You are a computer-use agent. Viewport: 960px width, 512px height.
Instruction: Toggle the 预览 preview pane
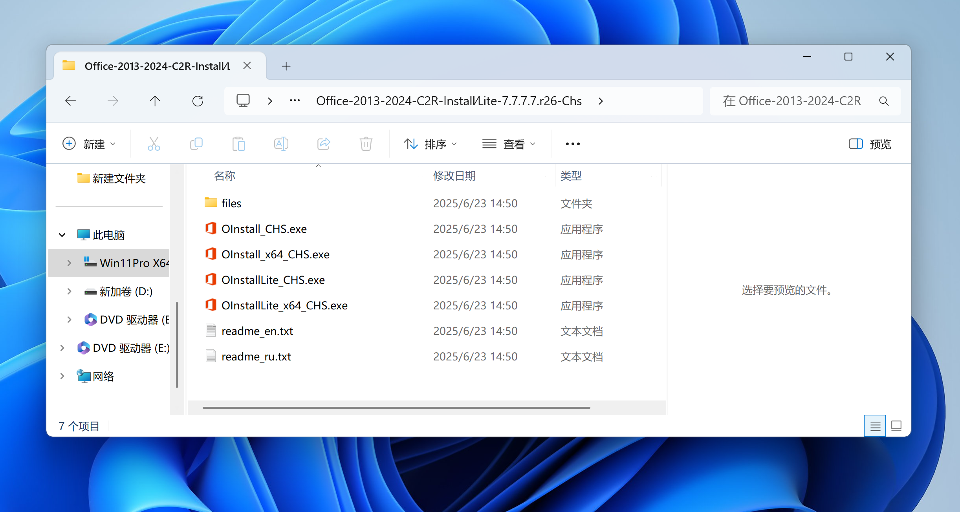click(x=870, y=144)
